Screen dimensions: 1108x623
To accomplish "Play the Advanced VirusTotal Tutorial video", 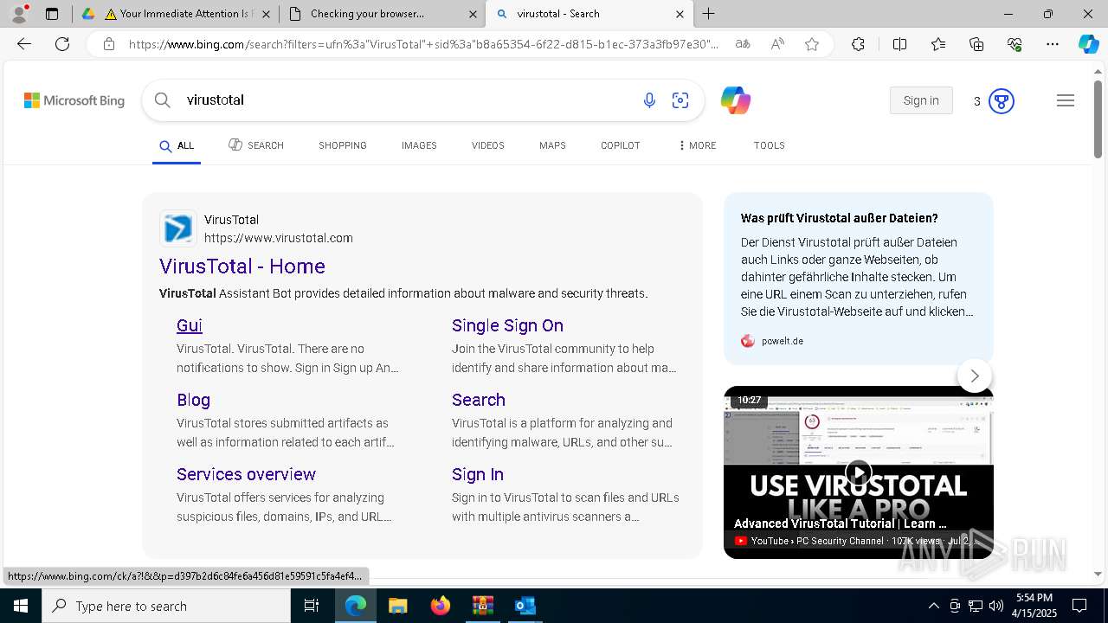I will point(858,472).
